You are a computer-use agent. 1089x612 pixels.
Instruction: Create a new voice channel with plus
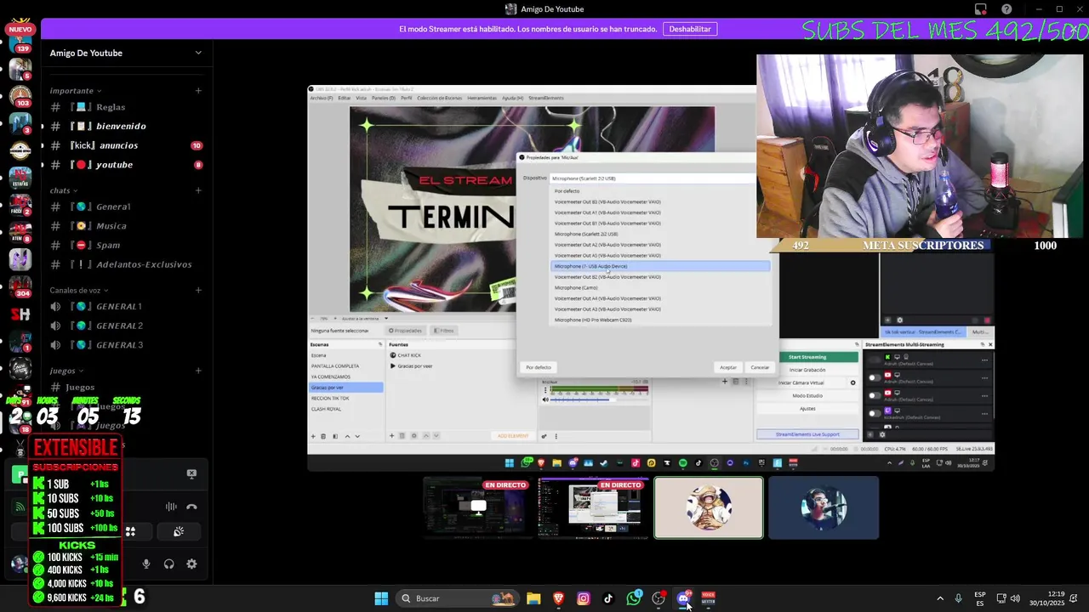click(x=198, y=290)
